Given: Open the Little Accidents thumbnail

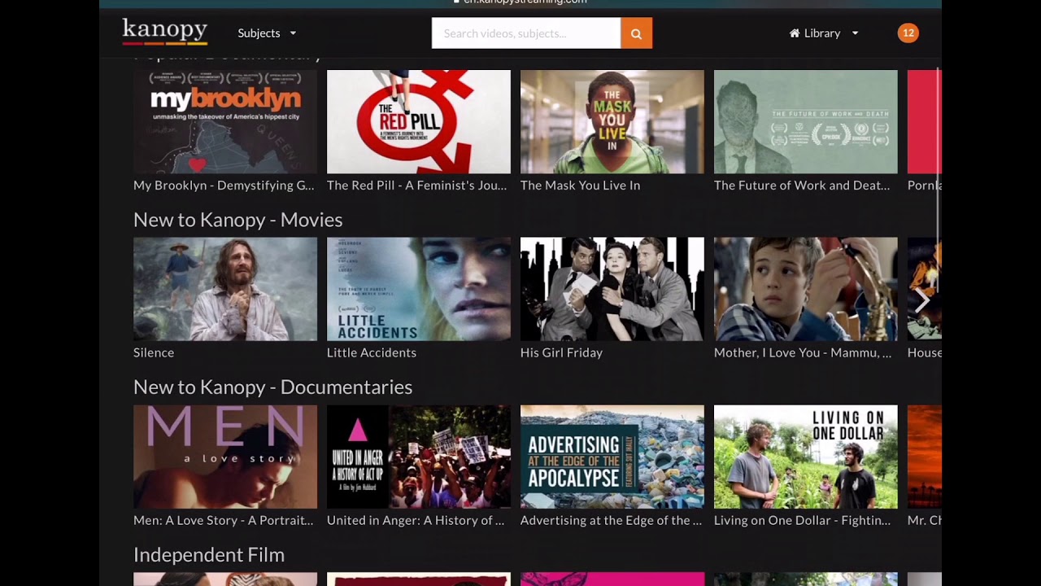Looking at the screenshot, I should (x=419, y=289).
